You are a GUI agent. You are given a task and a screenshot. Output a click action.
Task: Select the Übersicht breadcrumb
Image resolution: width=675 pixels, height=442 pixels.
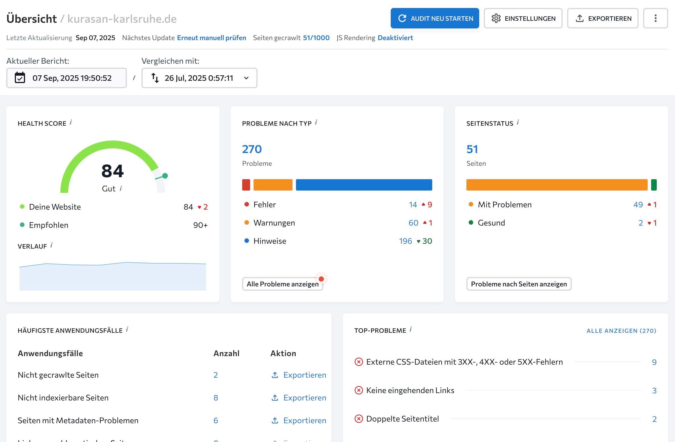31,18
